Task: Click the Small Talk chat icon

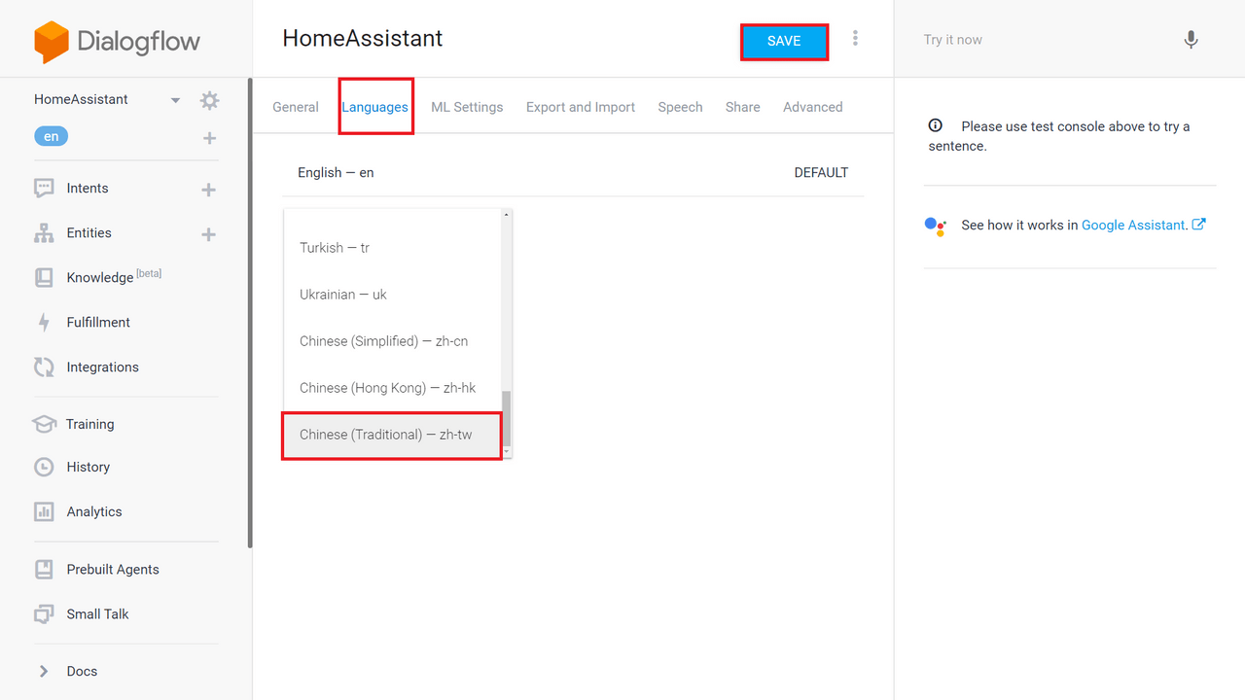Action: coord(44,614)
